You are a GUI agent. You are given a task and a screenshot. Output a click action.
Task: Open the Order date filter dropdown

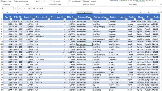[x=34, y=19]
